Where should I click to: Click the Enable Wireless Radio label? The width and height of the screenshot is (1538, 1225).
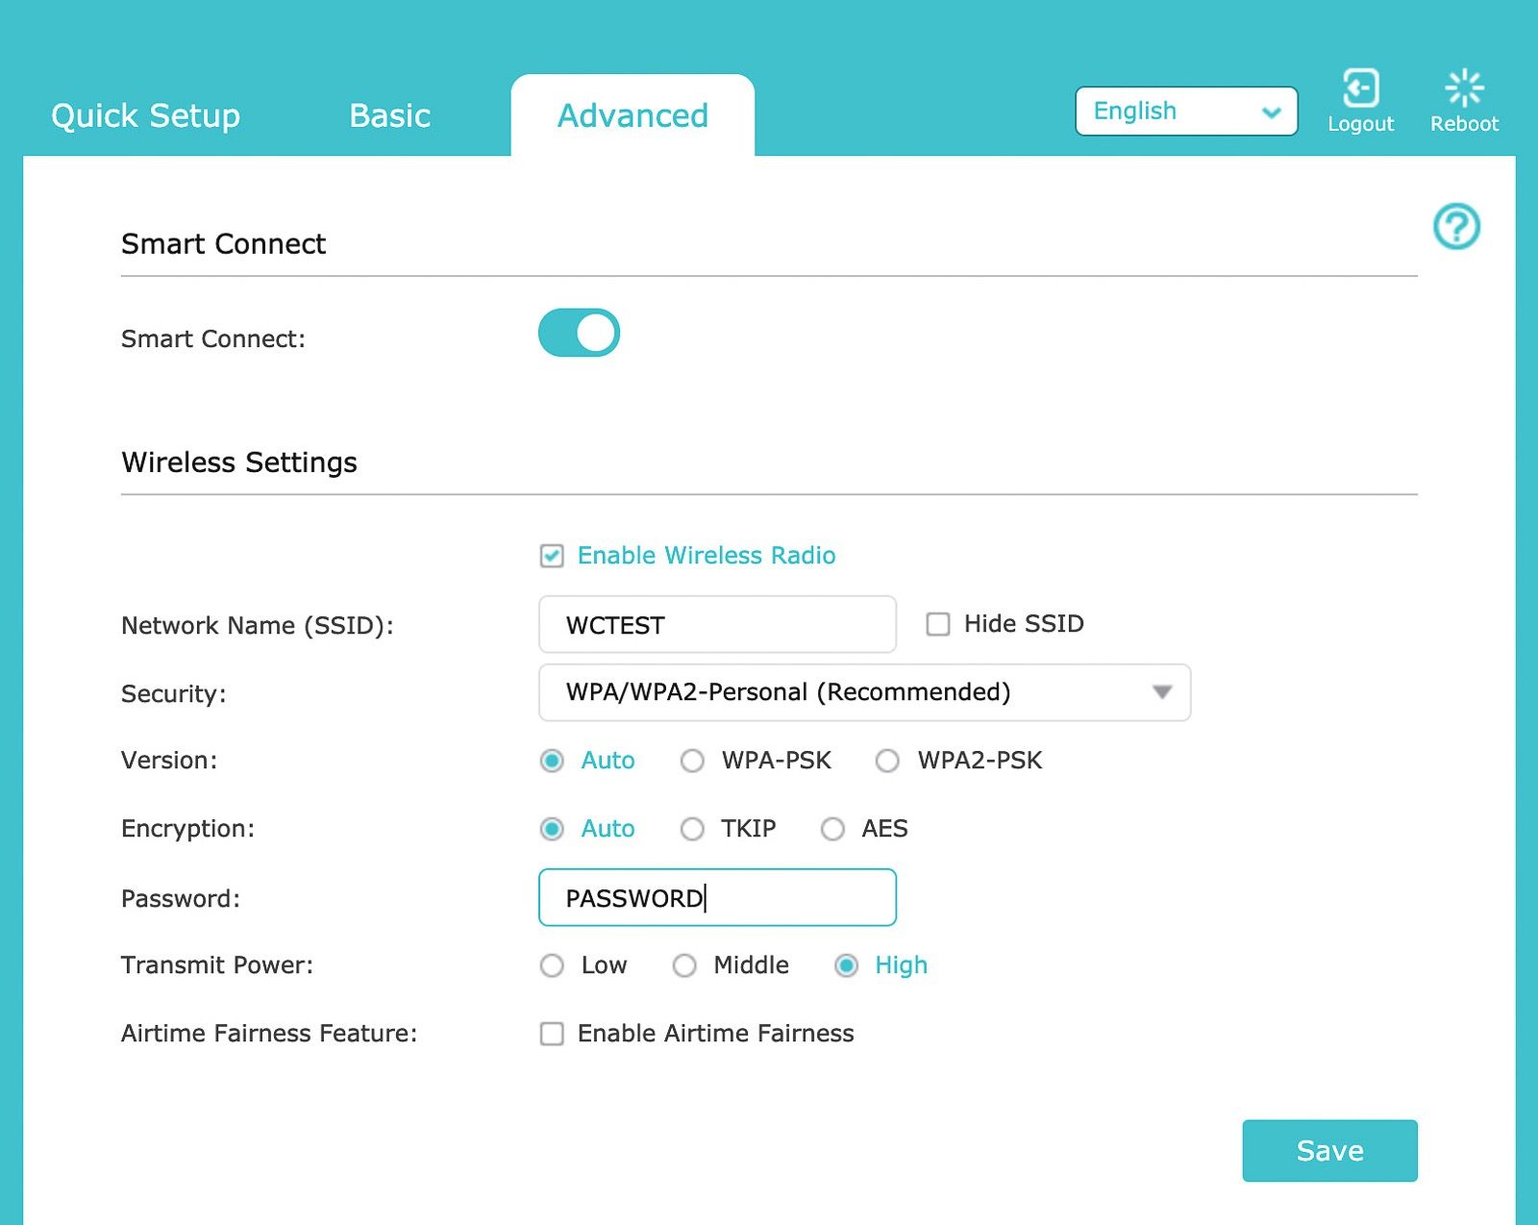[x=707, y=556]
